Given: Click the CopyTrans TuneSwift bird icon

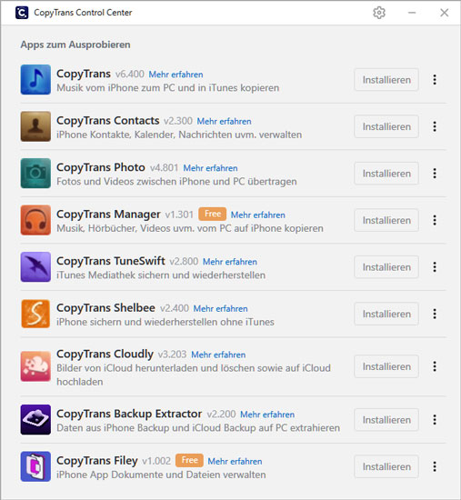Looking at the screenshot, I should [35, 267].
